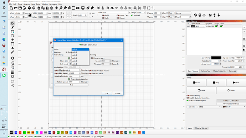Click the Zoom Out magnifier icon
The height and width of the screenshot is (138, 246).
(x=69, y=8)
